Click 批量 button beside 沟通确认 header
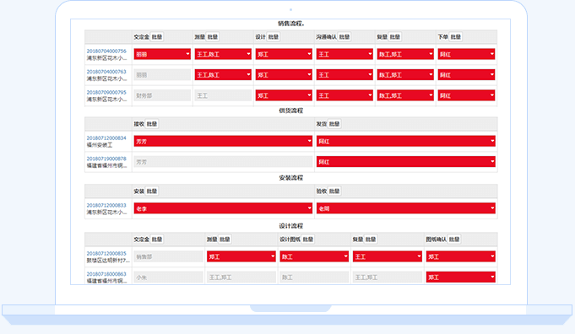Image resolution: width=575 pixels, height=334 pixels. pyautogui.click(x=344, y=37)
